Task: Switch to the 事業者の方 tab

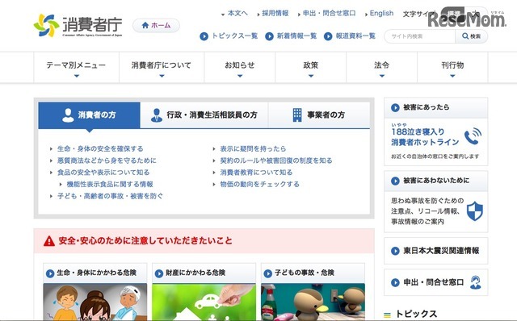Action: (x=319, y=115)
